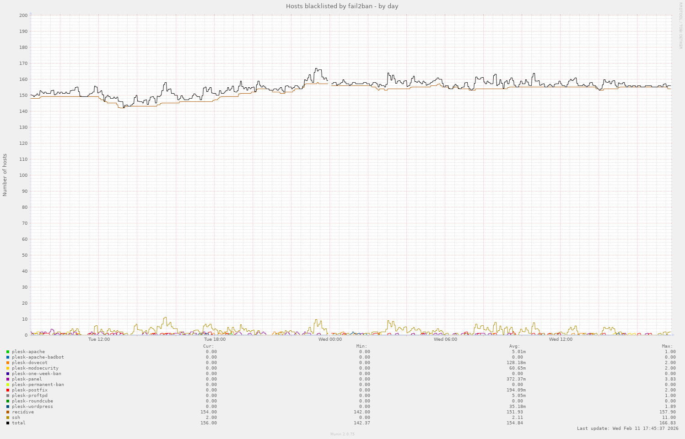
Task: Click the Cur: column header
Action: [209, 346]
